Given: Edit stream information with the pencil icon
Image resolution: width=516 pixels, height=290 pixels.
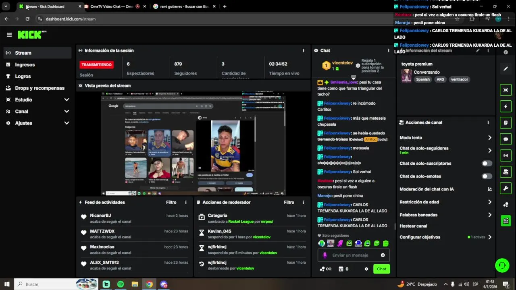Looking at the screenshot, I should (478, 50).
